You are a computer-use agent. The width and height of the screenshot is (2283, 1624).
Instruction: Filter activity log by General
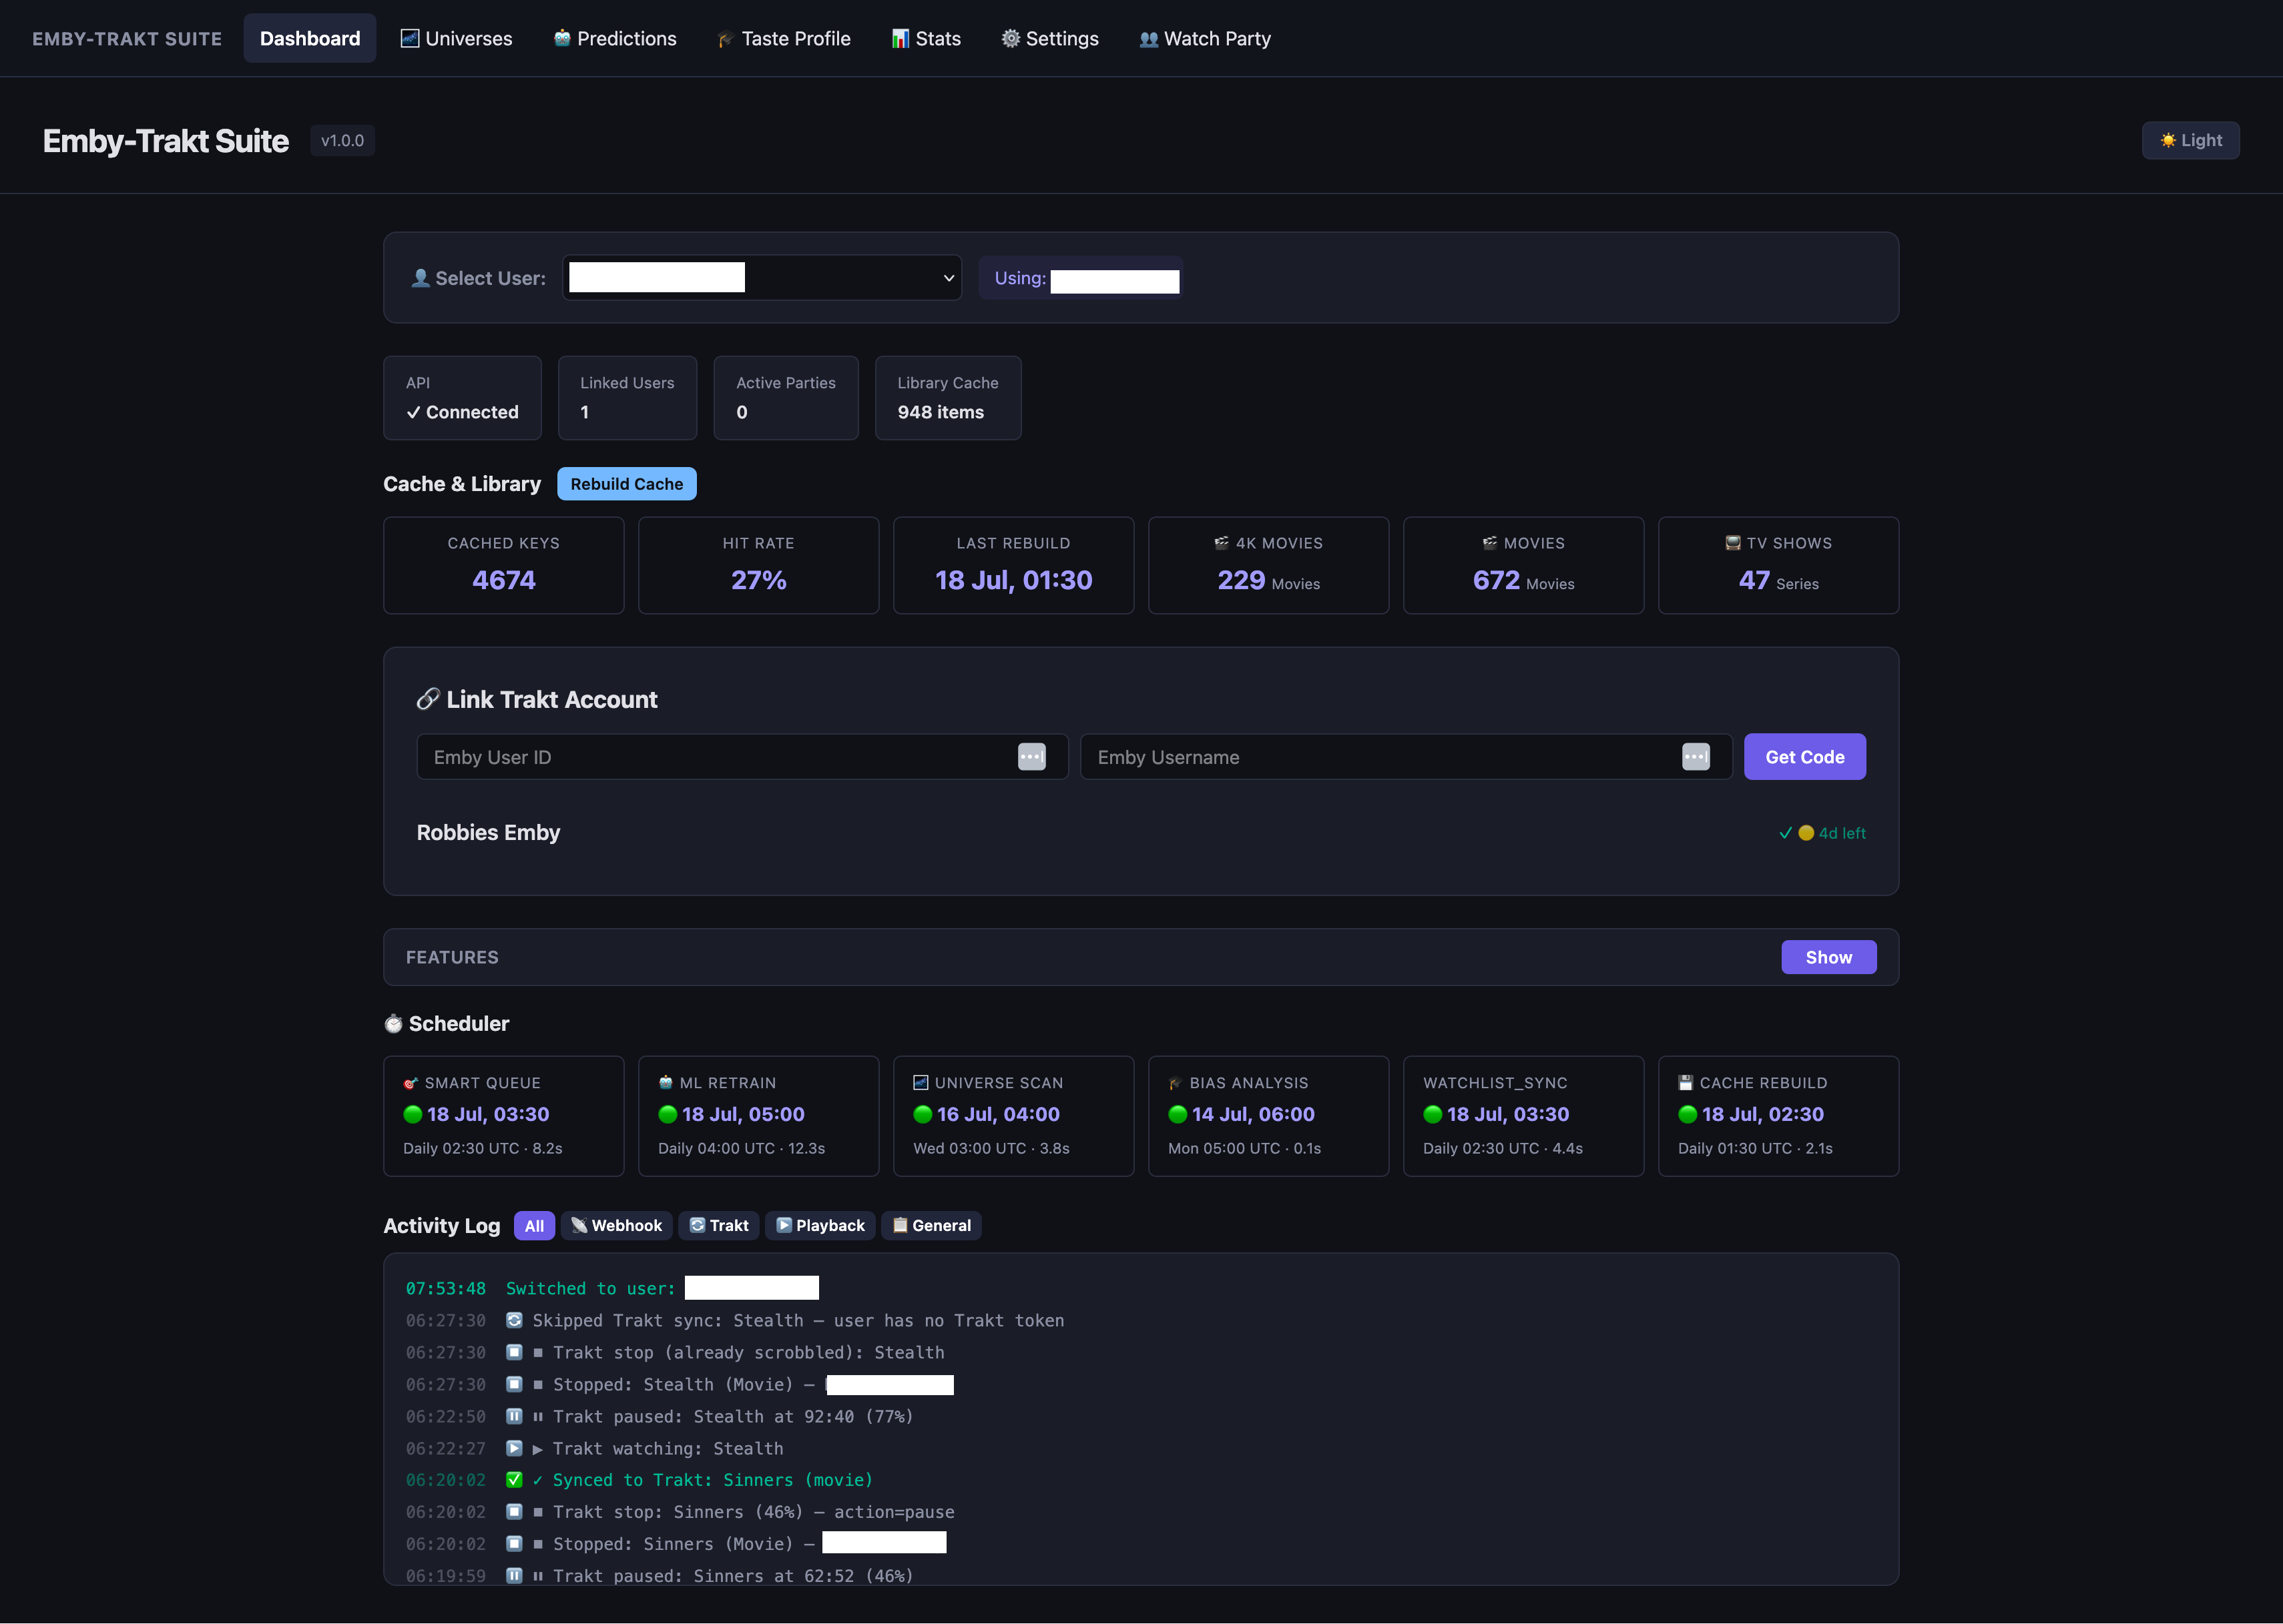(x=931, y=1225)
